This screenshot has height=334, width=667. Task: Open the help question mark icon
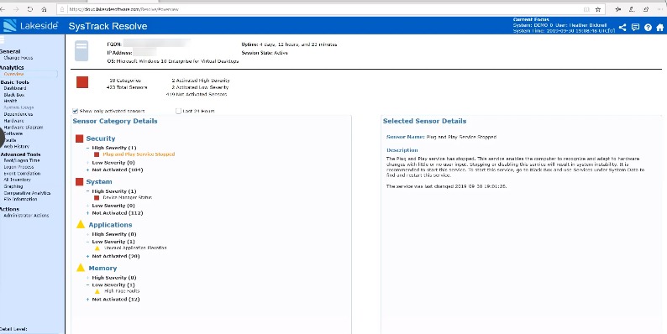pyautogui.click(x=648, y=28)
